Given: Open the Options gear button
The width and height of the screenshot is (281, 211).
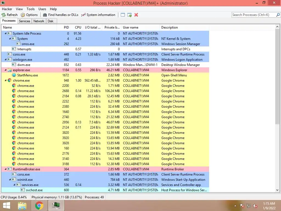Looking at the screenshot, I should coord(29,15).
